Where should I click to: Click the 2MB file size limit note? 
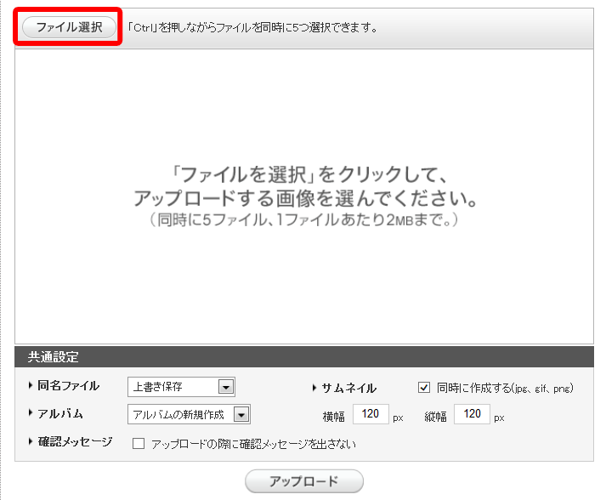tap(302, 221)
